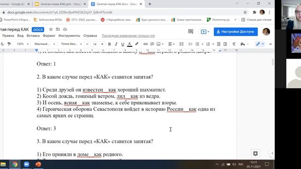Click the Explore button at bottom right
301x169 pixels.
coord(255,154)
